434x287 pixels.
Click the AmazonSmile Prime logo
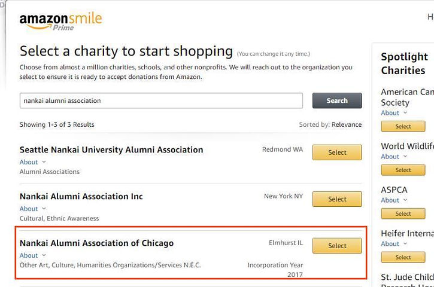click(60, 21)
